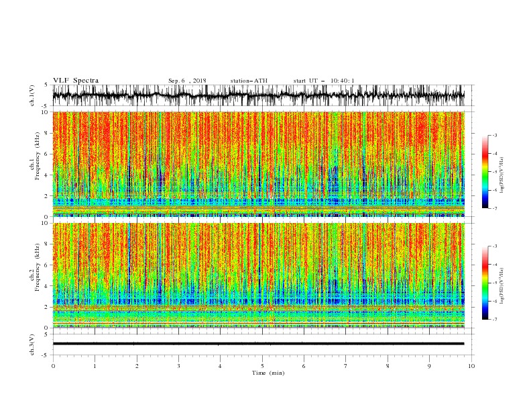Click inside the ch.1 voltage waveform trace
This screenshot has width=531, height=411.
(258, 95)
